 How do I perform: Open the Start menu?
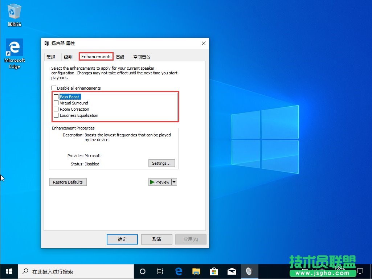pyautogui.click(x=8, y=271)
